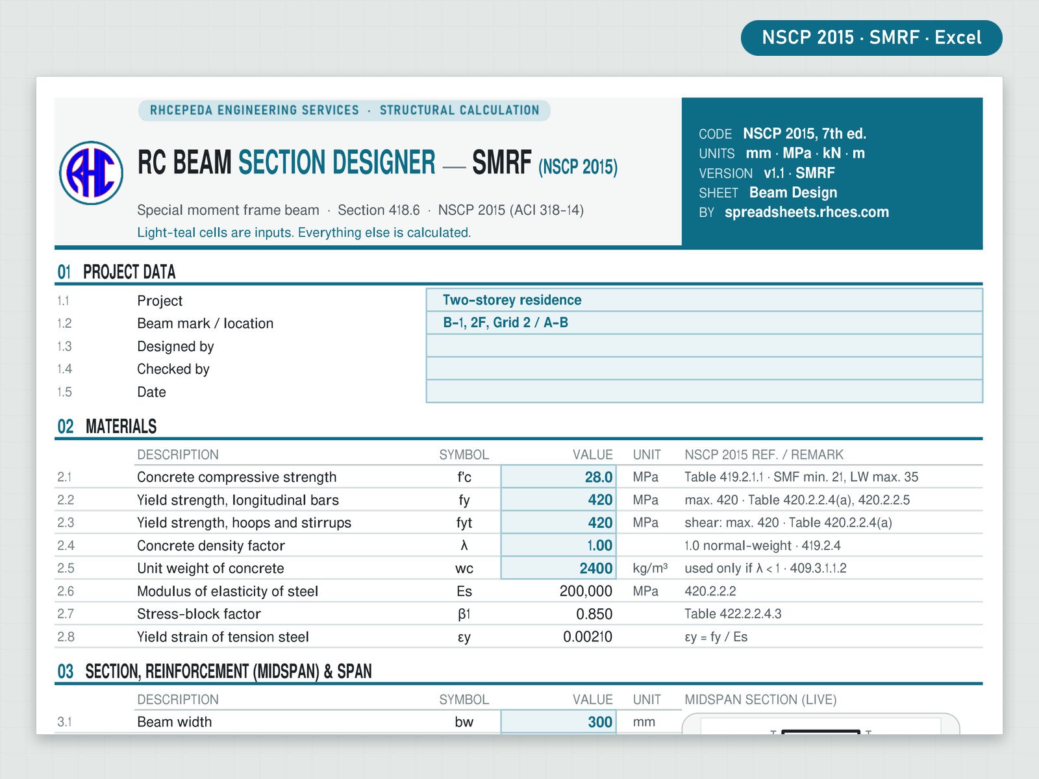Click the 'Light-teal cells are inputs' note
1039x779 pixels.
point(304,232)
